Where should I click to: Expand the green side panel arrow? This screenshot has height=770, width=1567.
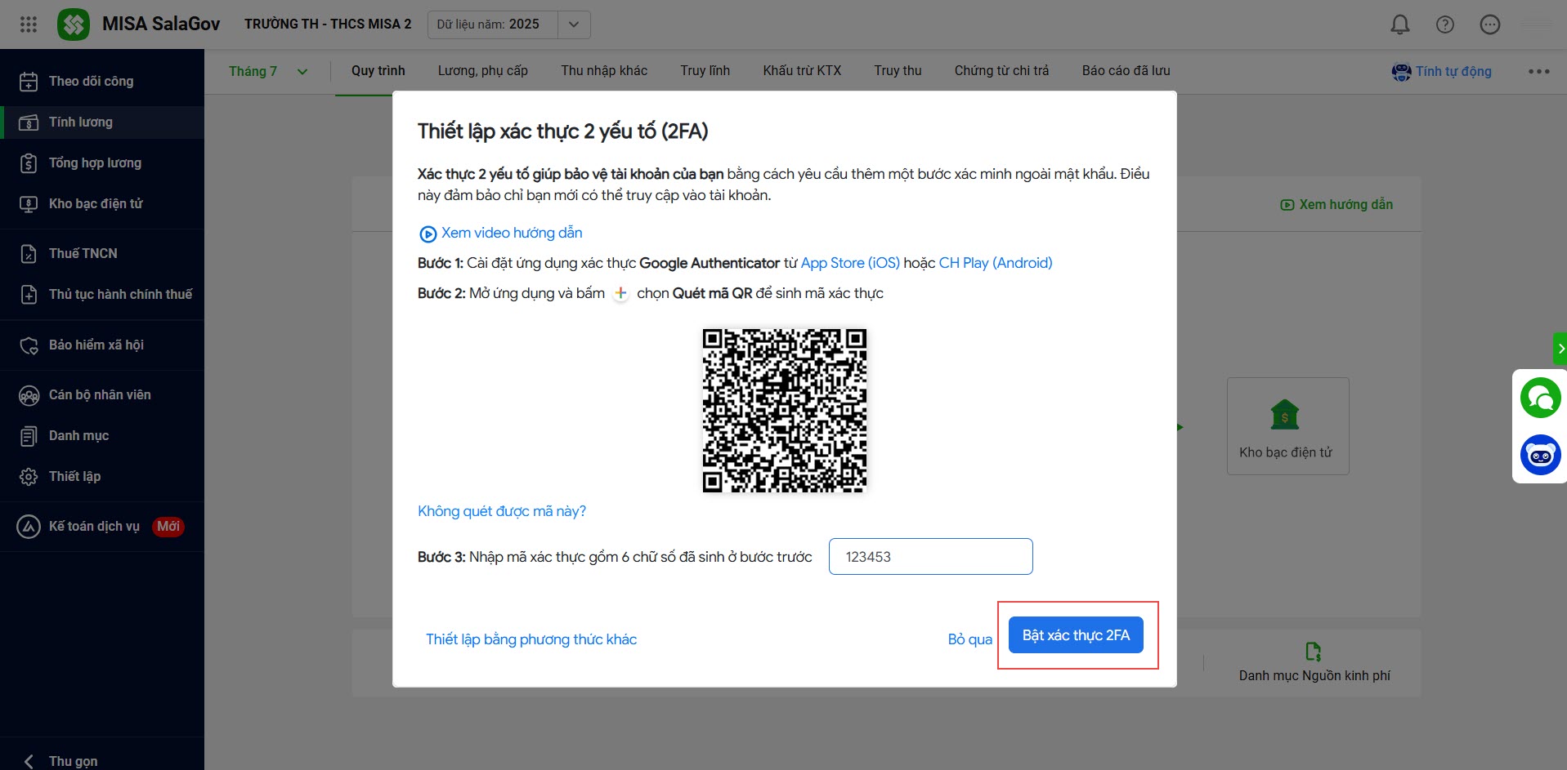tap(1560, 349)
